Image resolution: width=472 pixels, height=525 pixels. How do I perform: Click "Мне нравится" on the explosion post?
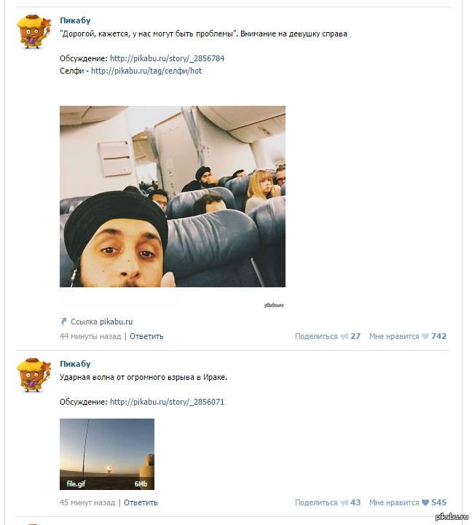coord(393,503)
